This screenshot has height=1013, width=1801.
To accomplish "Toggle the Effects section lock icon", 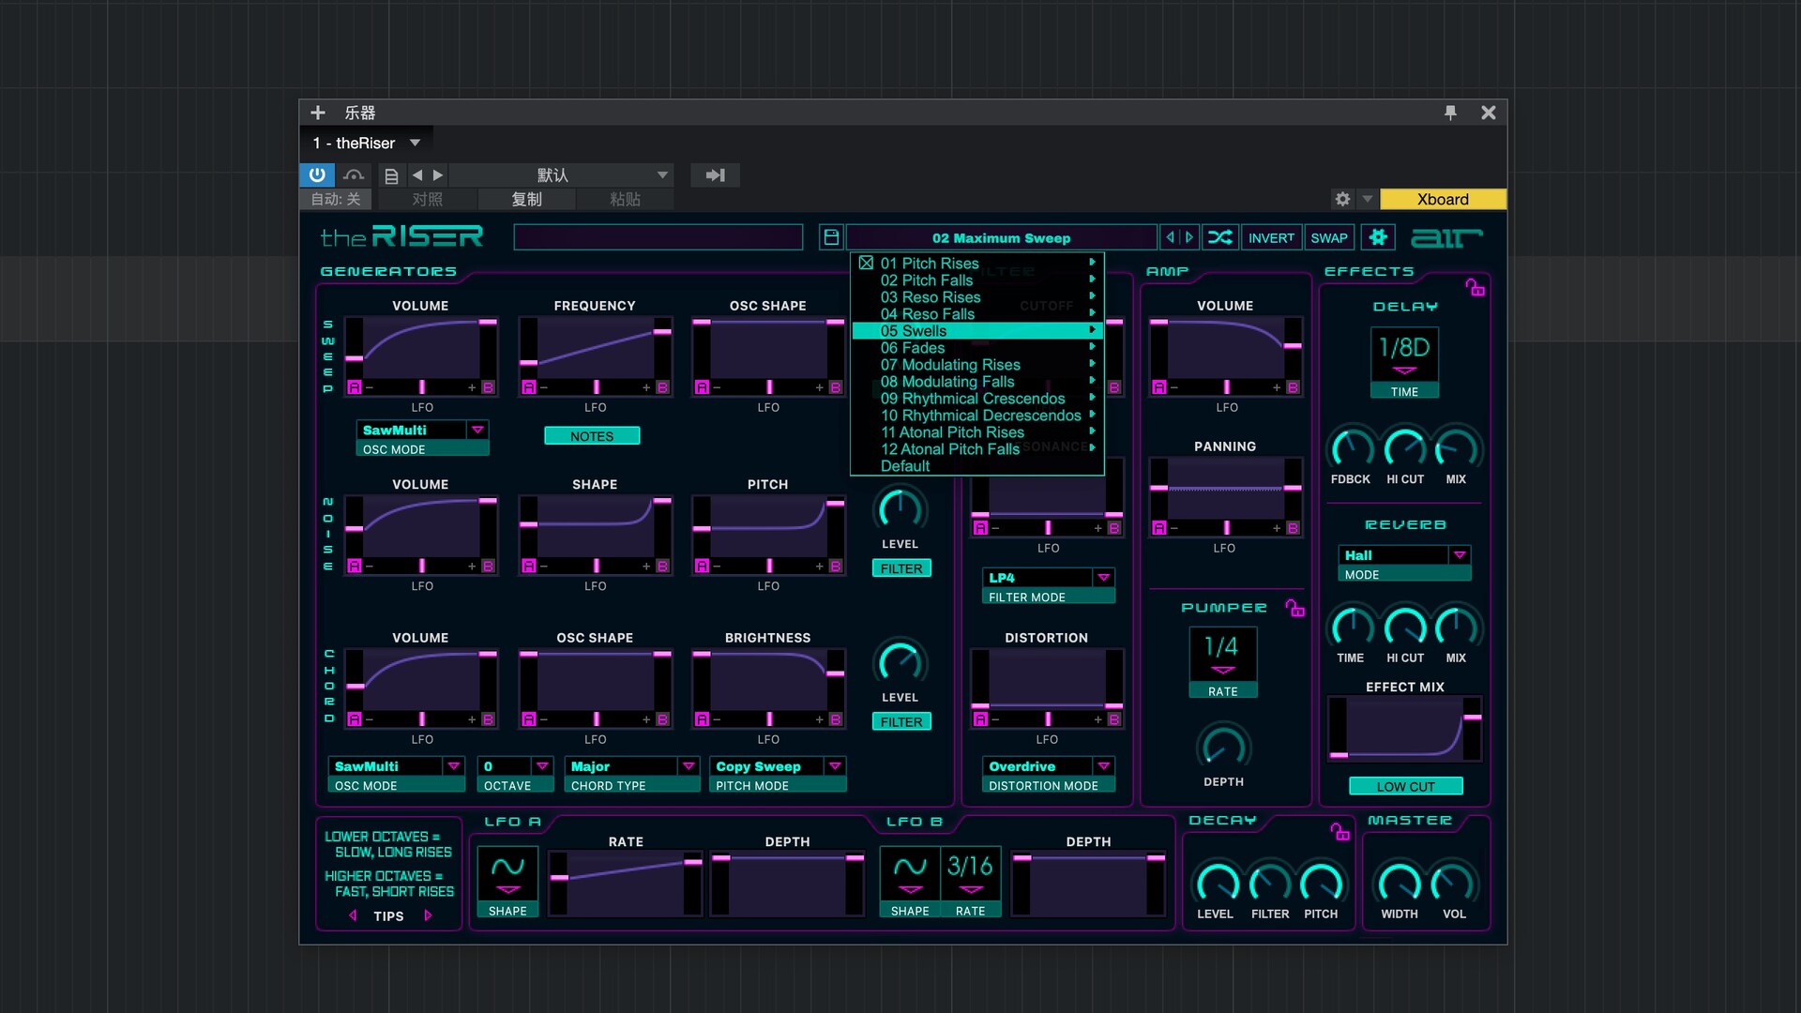I will [1475, 288].
